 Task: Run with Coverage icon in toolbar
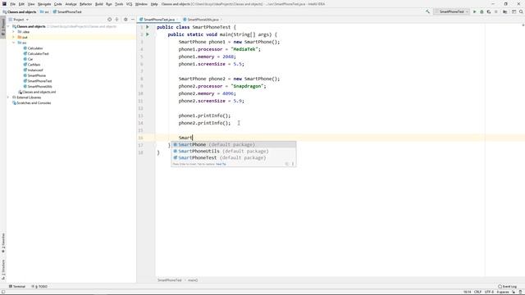489,11
